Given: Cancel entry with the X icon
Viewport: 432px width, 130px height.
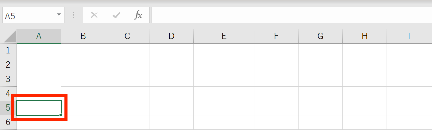Looking at the screenshot, I should (x=94, y=15).
